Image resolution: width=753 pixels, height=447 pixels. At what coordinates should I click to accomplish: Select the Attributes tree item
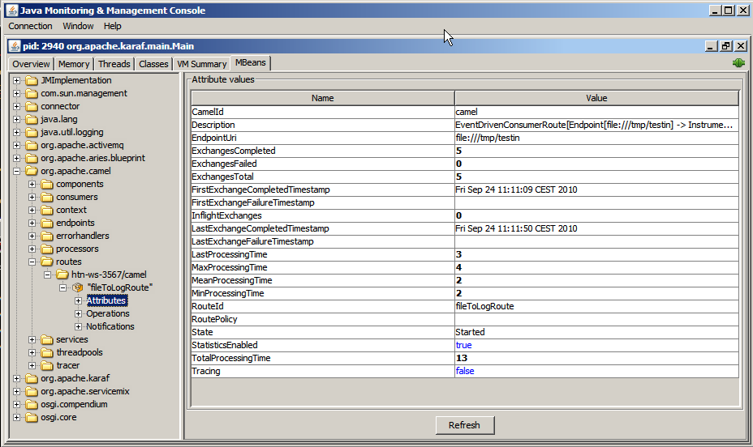click(106, 300)
